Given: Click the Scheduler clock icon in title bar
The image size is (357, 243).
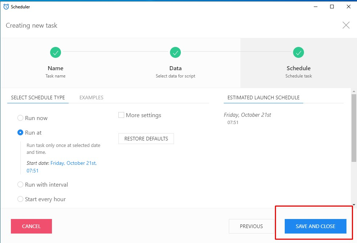Looking at the screenshot, I should click(6, 7).
